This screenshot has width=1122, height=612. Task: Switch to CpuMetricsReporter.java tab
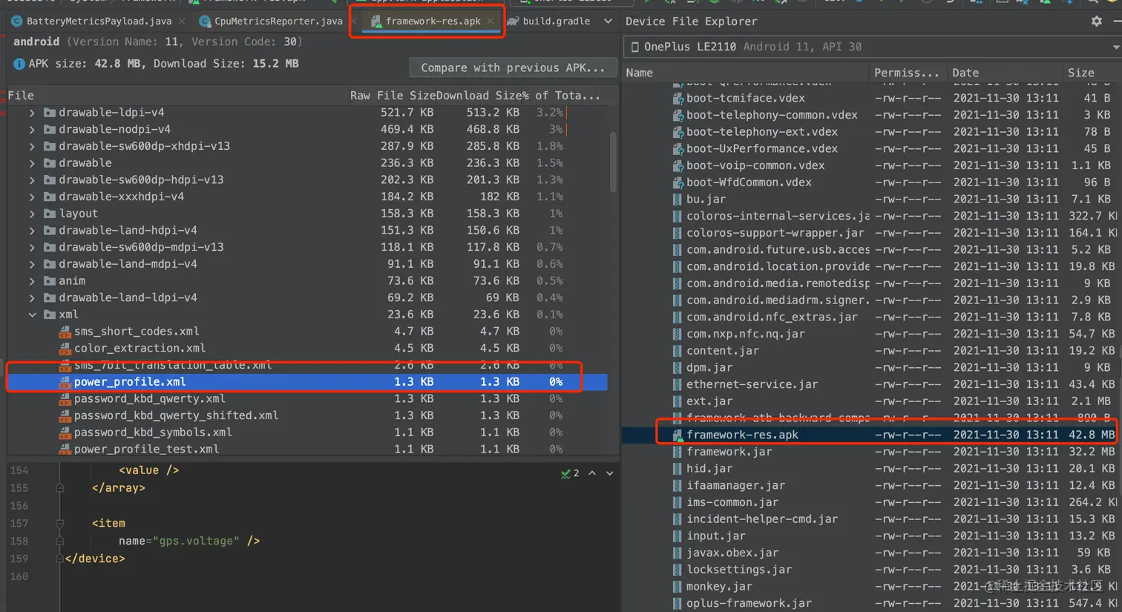point(272,22)
